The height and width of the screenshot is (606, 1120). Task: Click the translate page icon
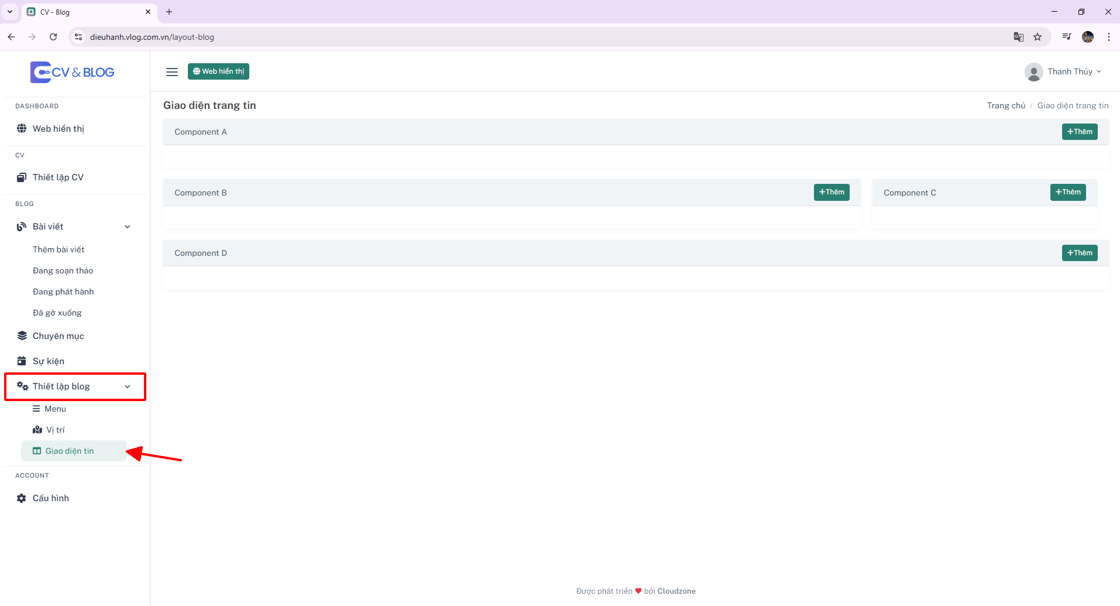[1019, 37]
